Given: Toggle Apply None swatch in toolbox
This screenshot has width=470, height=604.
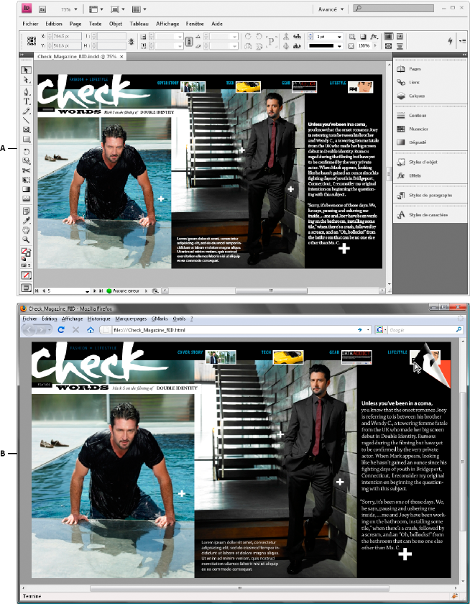Looking at the screenshot, I should pyautogui.click(x=26, y=275).
